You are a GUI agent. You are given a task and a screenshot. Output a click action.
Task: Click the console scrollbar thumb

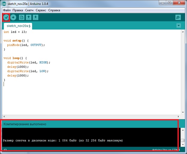pos(183,140)
